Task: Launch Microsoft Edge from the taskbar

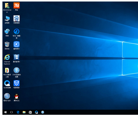Action: point(18,112)
